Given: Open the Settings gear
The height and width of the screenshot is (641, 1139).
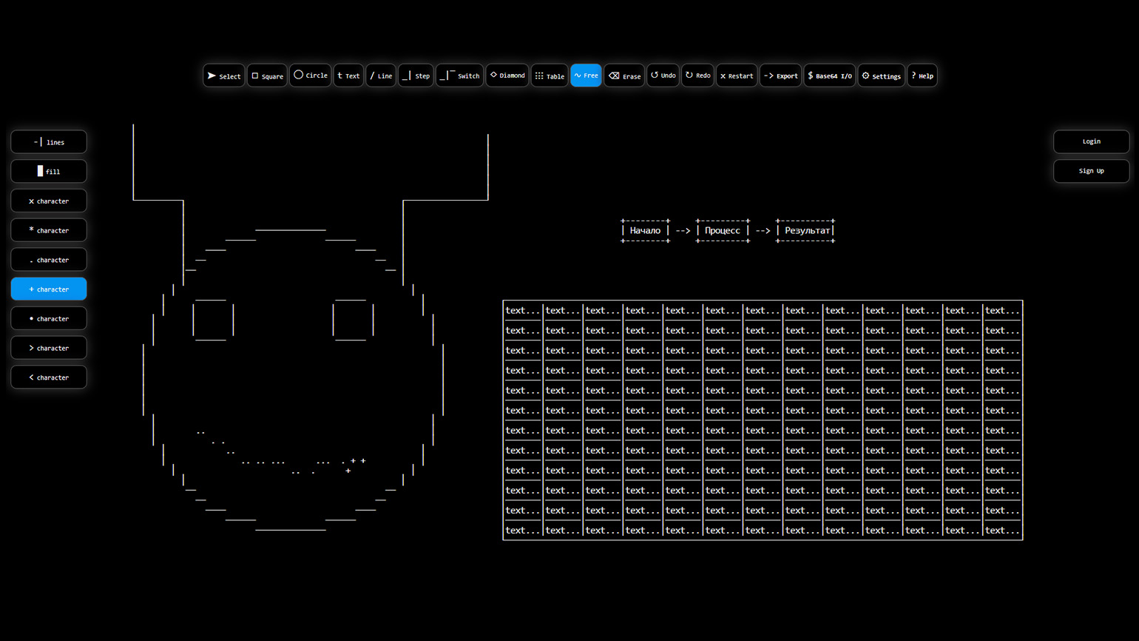Looking at the screenshot, I should click(881, 75).
